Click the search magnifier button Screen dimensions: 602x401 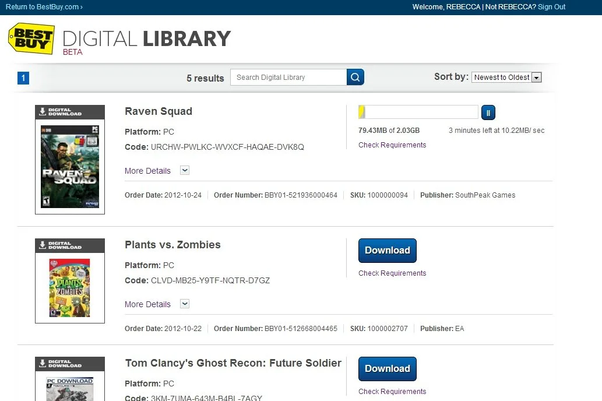click(x=355, y=77)
